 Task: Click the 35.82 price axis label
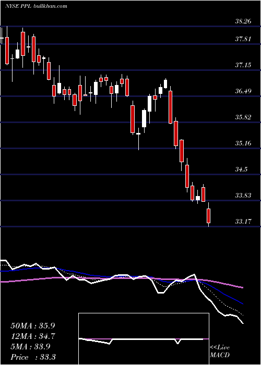243,117
